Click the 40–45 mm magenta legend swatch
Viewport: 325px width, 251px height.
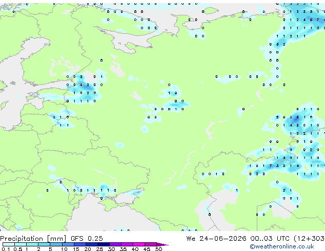click(139, 244)
